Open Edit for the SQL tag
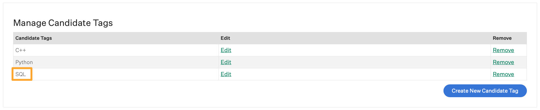The image size is (540, 110). click(226, 74)
